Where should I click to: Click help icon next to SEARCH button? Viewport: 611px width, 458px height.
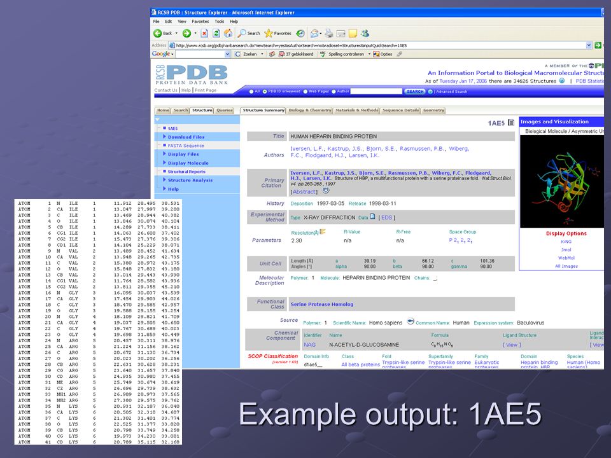pos(430,92)
